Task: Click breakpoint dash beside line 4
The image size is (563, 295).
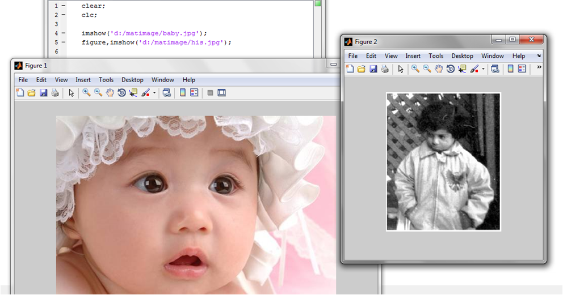Action: tap(63, 33)
